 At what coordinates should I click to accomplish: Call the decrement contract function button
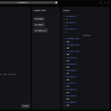tap(39, 19)
